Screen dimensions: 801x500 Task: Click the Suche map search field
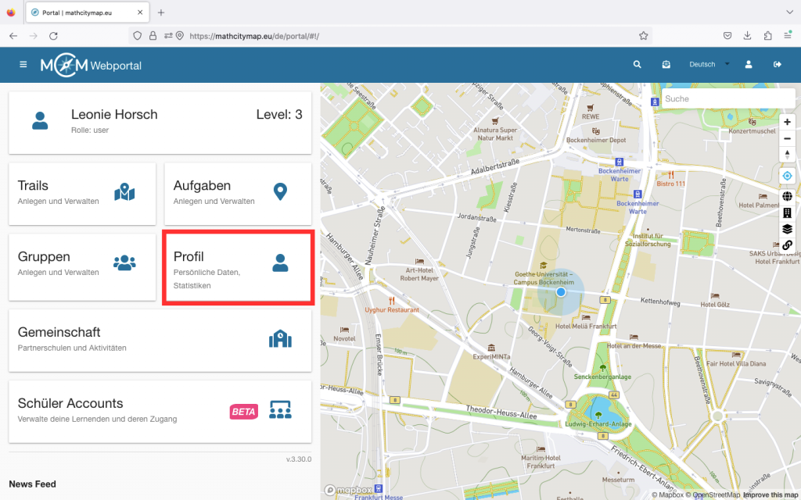click(x=724, y=99)
